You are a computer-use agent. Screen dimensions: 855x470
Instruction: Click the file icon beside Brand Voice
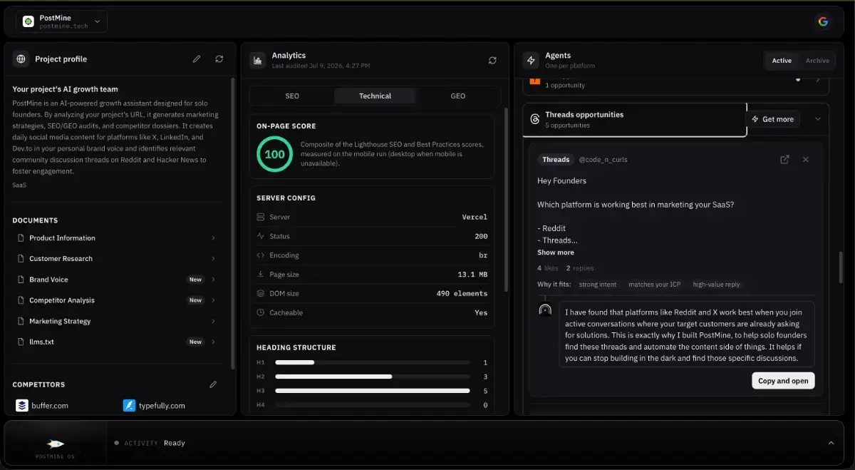[x=21, y=280]
